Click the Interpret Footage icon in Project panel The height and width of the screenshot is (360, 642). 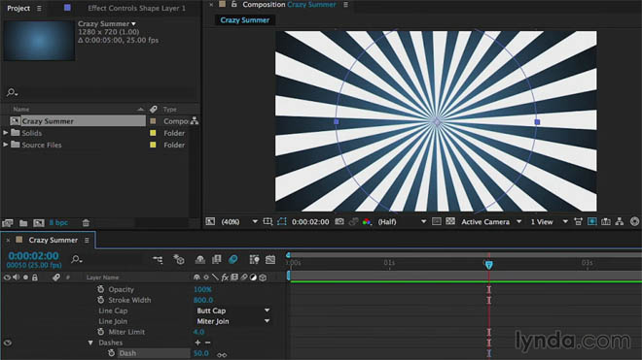click(x=8, y=223)
